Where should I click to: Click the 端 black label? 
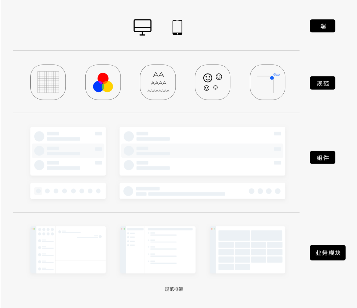click(322, 26)
